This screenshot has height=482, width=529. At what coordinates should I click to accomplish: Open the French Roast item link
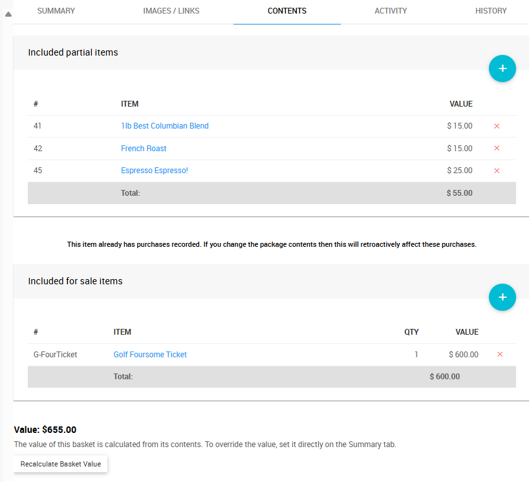(144, 149)
